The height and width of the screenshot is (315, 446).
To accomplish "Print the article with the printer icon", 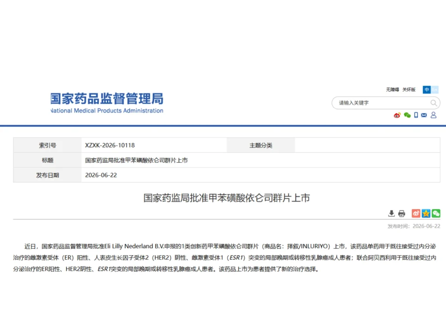I will tap(402, 214).
